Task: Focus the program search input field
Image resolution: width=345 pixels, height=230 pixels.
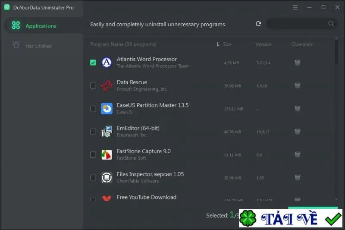Action: (297, 24)
